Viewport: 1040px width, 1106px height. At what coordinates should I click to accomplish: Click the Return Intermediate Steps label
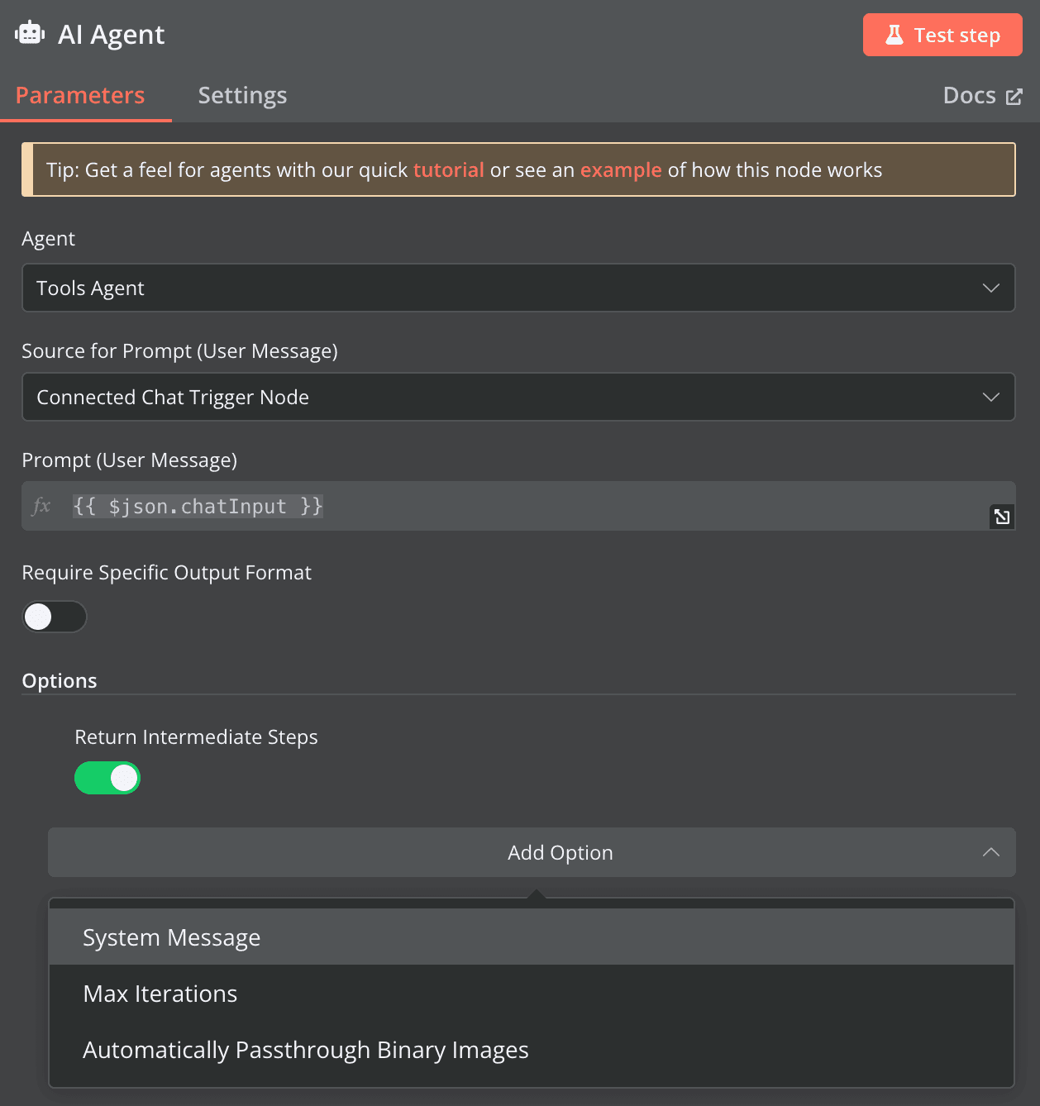pyautogui.click(x=196, y=737)
